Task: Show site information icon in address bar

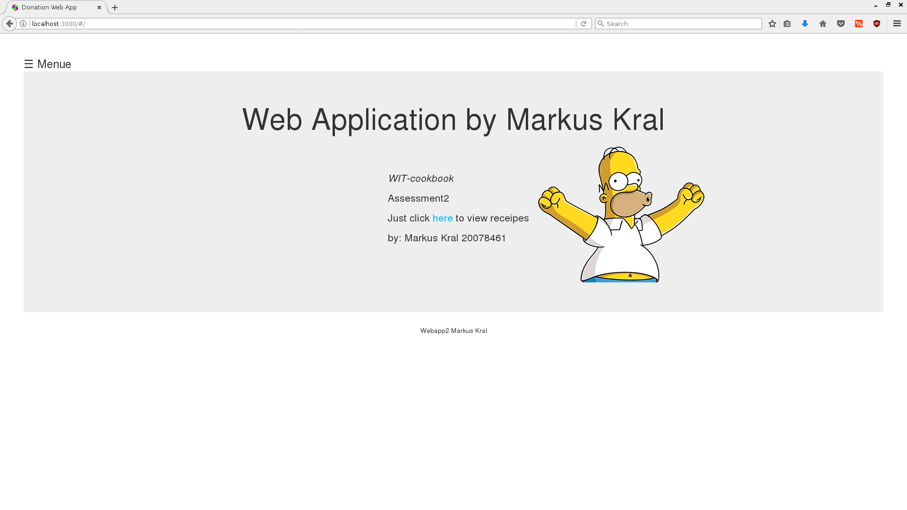Action: tap(23, 24)
